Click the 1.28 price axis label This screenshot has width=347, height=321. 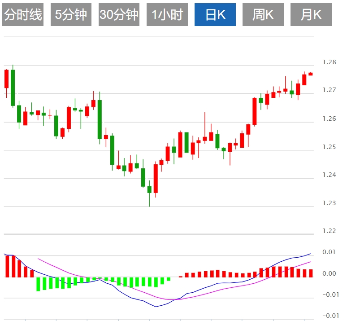pyautogui.click(x=330, y=62)
